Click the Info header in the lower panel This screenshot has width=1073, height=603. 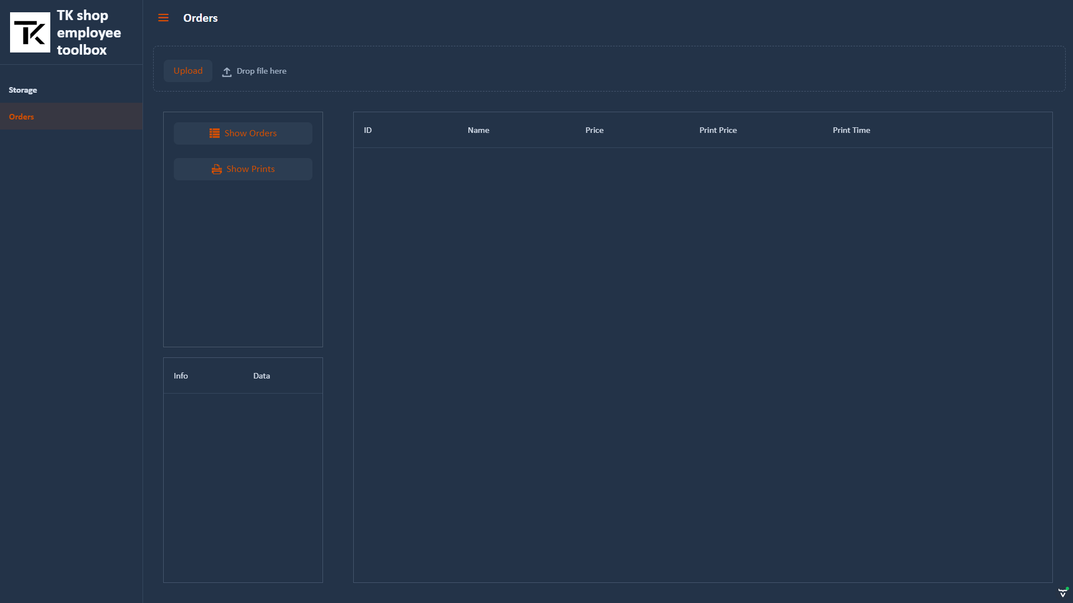click(181, 375)
